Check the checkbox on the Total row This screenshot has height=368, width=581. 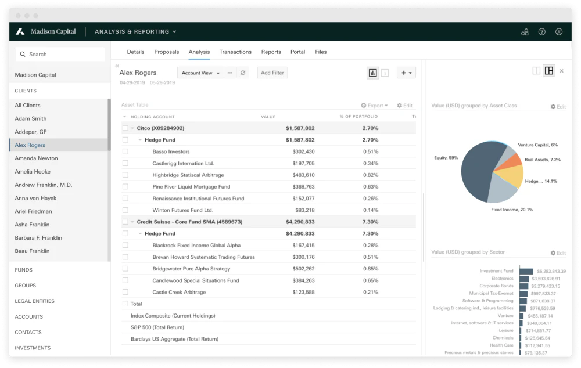click(x=125, y=304)
